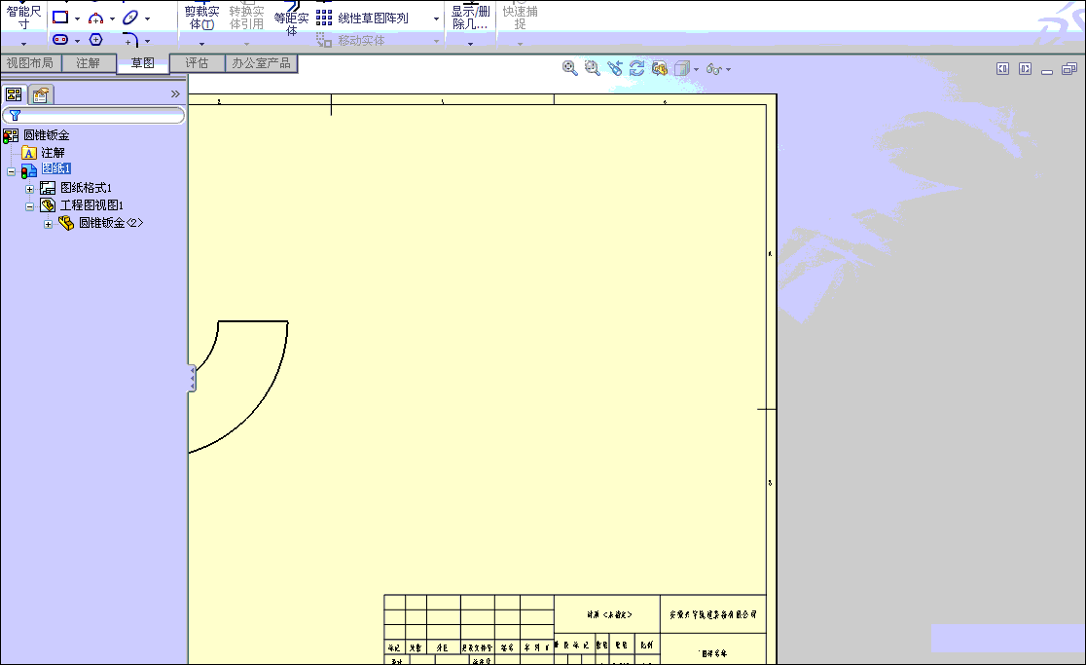The image size is (1086, 665).
Task: Click the right panel split view button
Action: coord(1025,68)
